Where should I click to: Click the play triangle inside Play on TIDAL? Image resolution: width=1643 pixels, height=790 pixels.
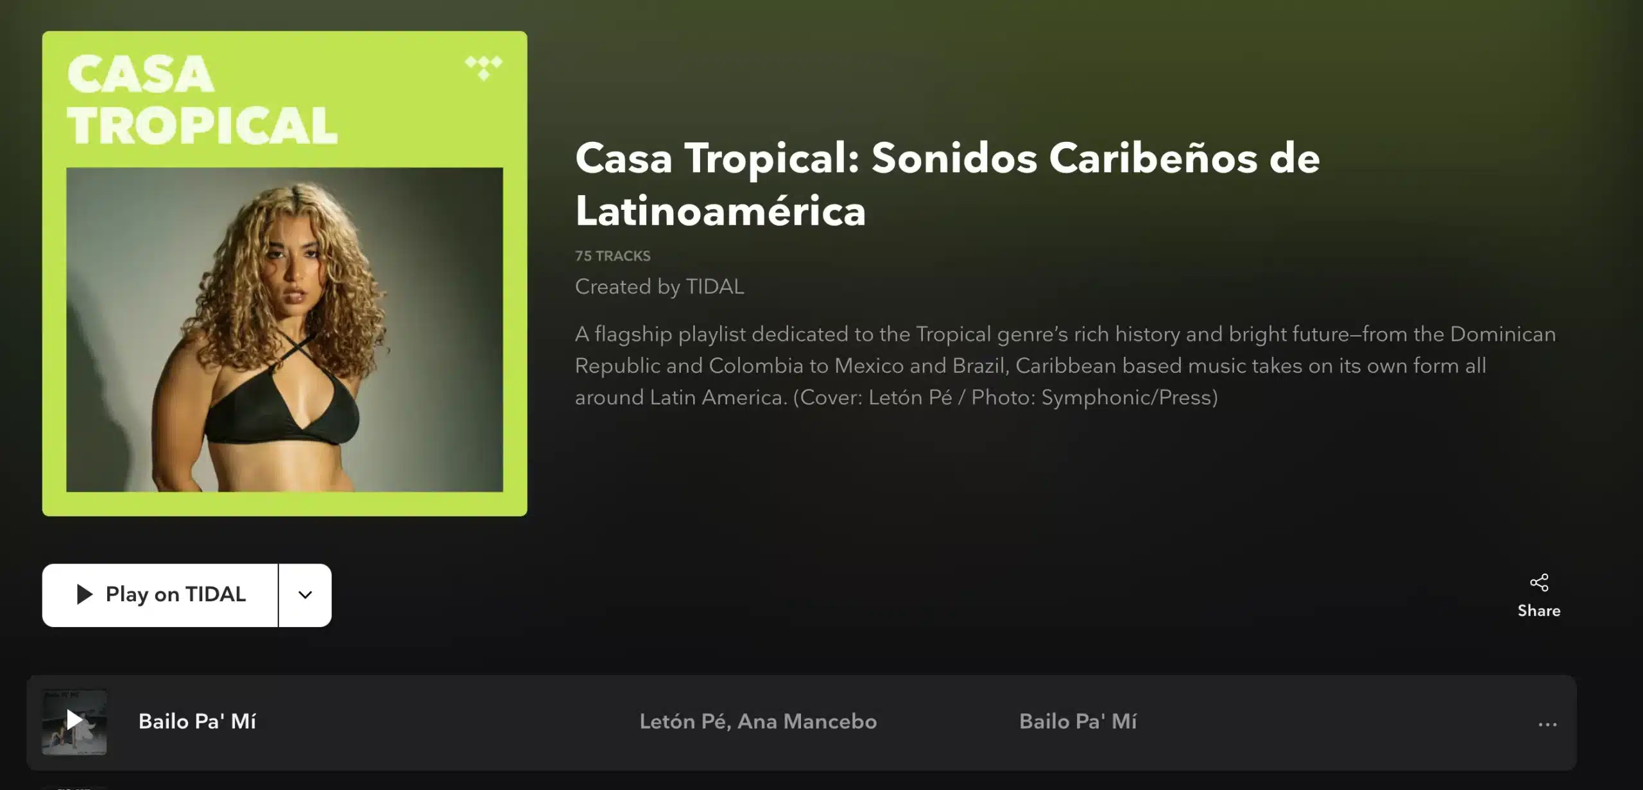(84, 594)
